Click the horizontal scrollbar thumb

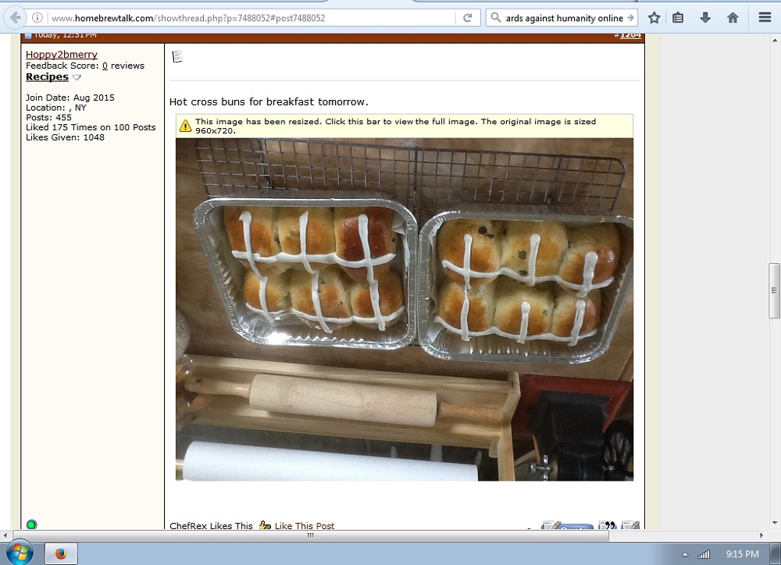coord(310,535)
